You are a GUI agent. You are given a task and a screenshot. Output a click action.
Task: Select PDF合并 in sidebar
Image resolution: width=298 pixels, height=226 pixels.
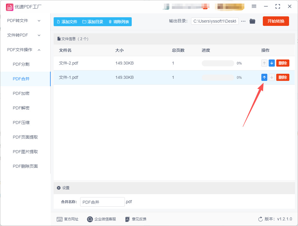tap(21, 79)
